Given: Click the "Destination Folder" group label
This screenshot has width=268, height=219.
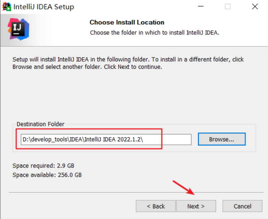Looking at the screenshot, I should point(41,124).
